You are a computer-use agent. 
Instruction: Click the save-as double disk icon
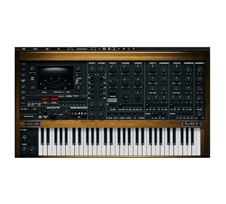click(104, 49)
